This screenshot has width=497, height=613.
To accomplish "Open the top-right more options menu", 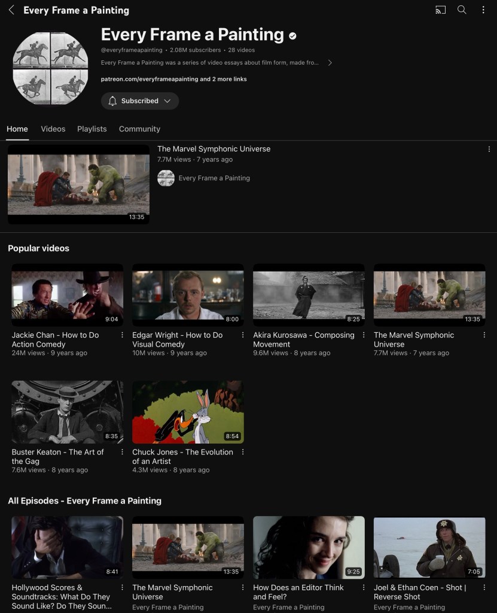I will 483,10.
